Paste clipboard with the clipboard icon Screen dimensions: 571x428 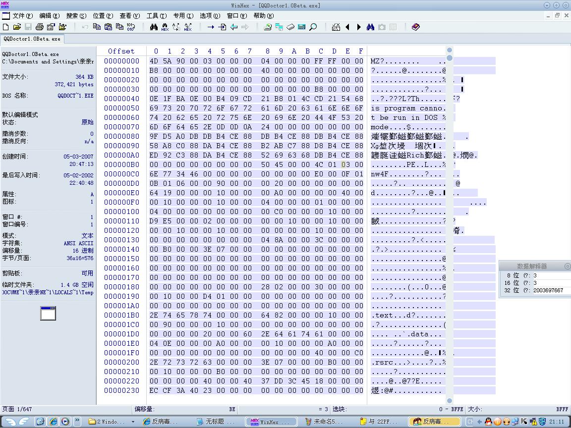tap(108, 27)
